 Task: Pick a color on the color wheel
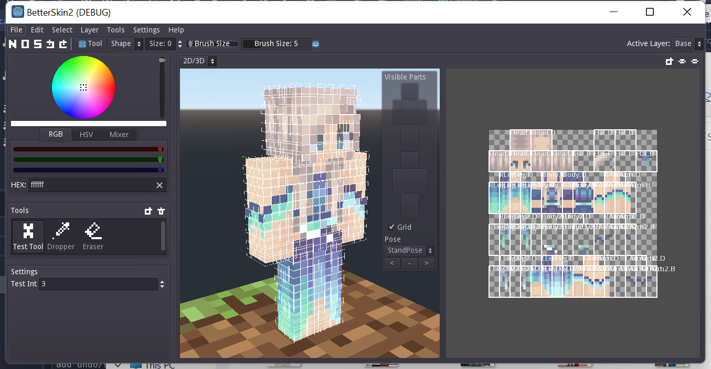[83, 87]
